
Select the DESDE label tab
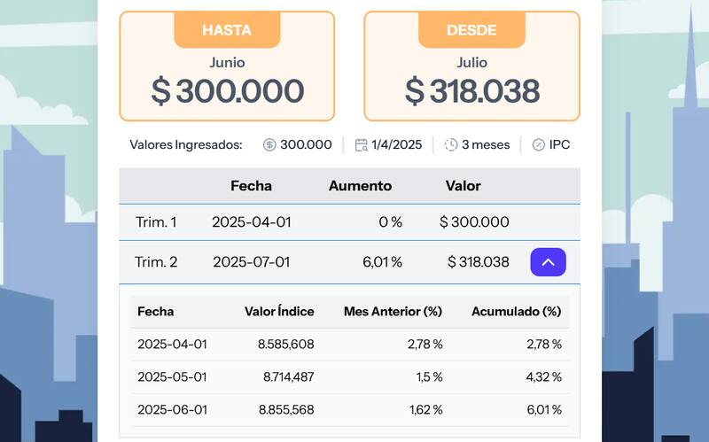coord(471,30)
